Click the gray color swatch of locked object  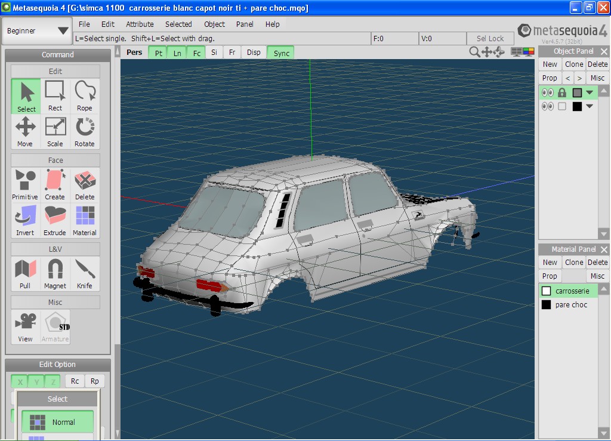[577, 92]
